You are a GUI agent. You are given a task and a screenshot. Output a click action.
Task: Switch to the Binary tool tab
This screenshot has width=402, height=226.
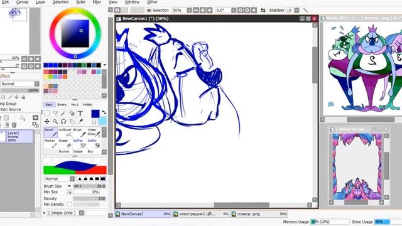click(x=62, y=105)
